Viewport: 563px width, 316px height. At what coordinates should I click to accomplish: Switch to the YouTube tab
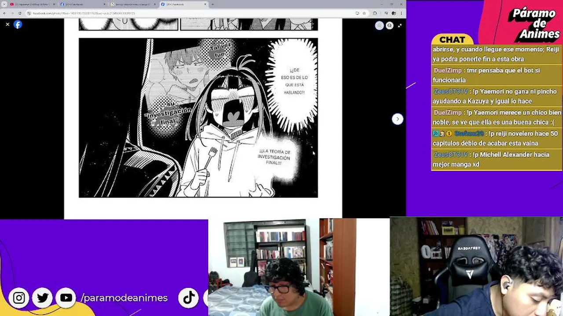(x=32, y=4)
